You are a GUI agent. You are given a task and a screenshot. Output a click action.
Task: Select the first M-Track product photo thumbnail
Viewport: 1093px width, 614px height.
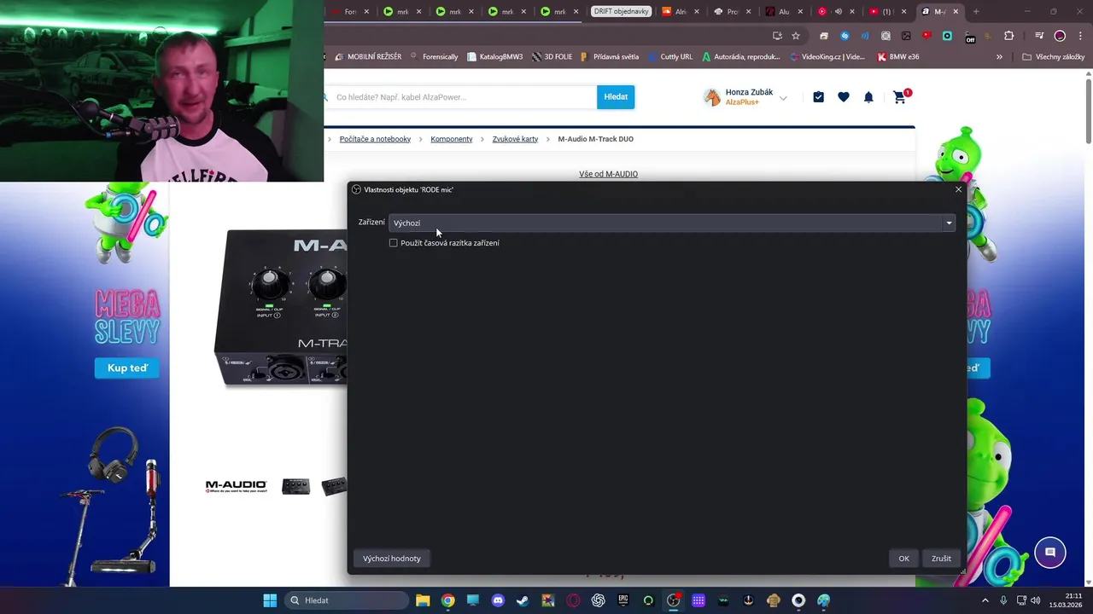[x=295, y=486]
